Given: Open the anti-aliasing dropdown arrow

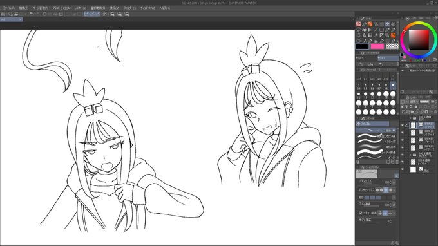Looking at the screenshot, I should click(x=394, y=190).
